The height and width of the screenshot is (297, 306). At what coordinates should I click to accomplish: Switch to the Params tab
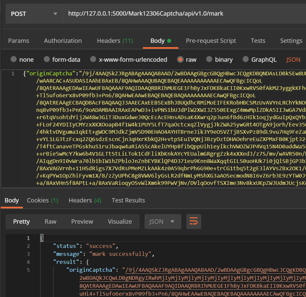[x=19, y=41]
